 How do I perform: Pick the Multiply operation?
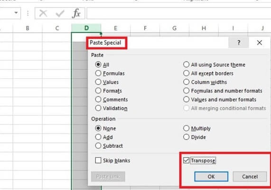tap(187, 128)
